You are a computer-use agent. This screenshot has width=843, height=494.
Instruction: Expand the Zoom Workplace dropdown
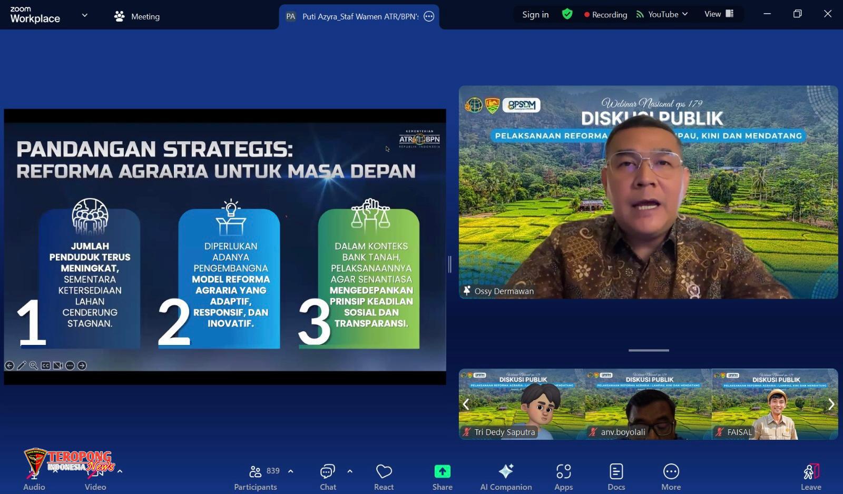pyautogui.click(x=84, y=16)
